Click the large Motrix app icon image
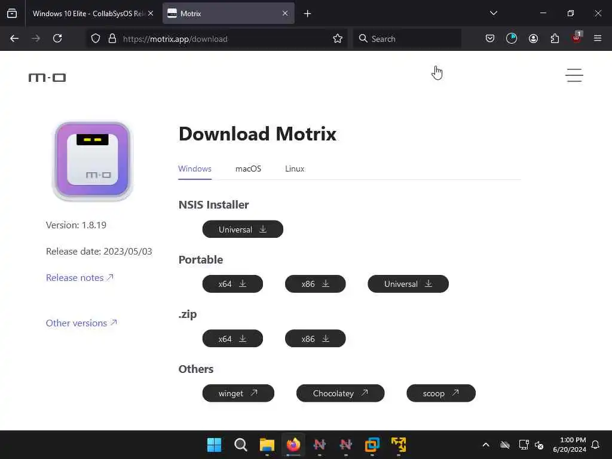The image size is (612, 459). [93, 161]
